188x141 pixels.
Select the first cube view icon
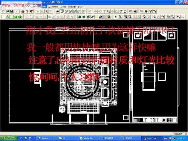click(62, 11)
